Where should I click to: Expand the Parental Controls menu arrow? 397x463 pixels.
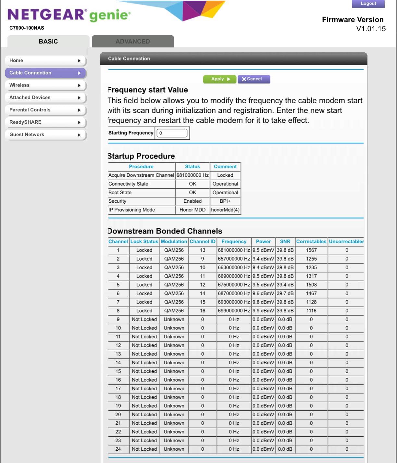(x=79, y=110)
